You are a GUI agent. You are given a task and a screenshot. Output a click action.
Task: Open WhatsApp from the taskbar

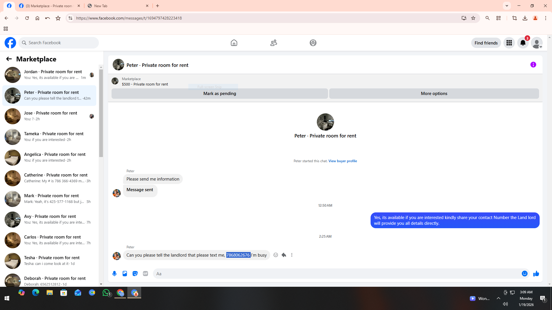pyautogui.click(x=106, y=293)
